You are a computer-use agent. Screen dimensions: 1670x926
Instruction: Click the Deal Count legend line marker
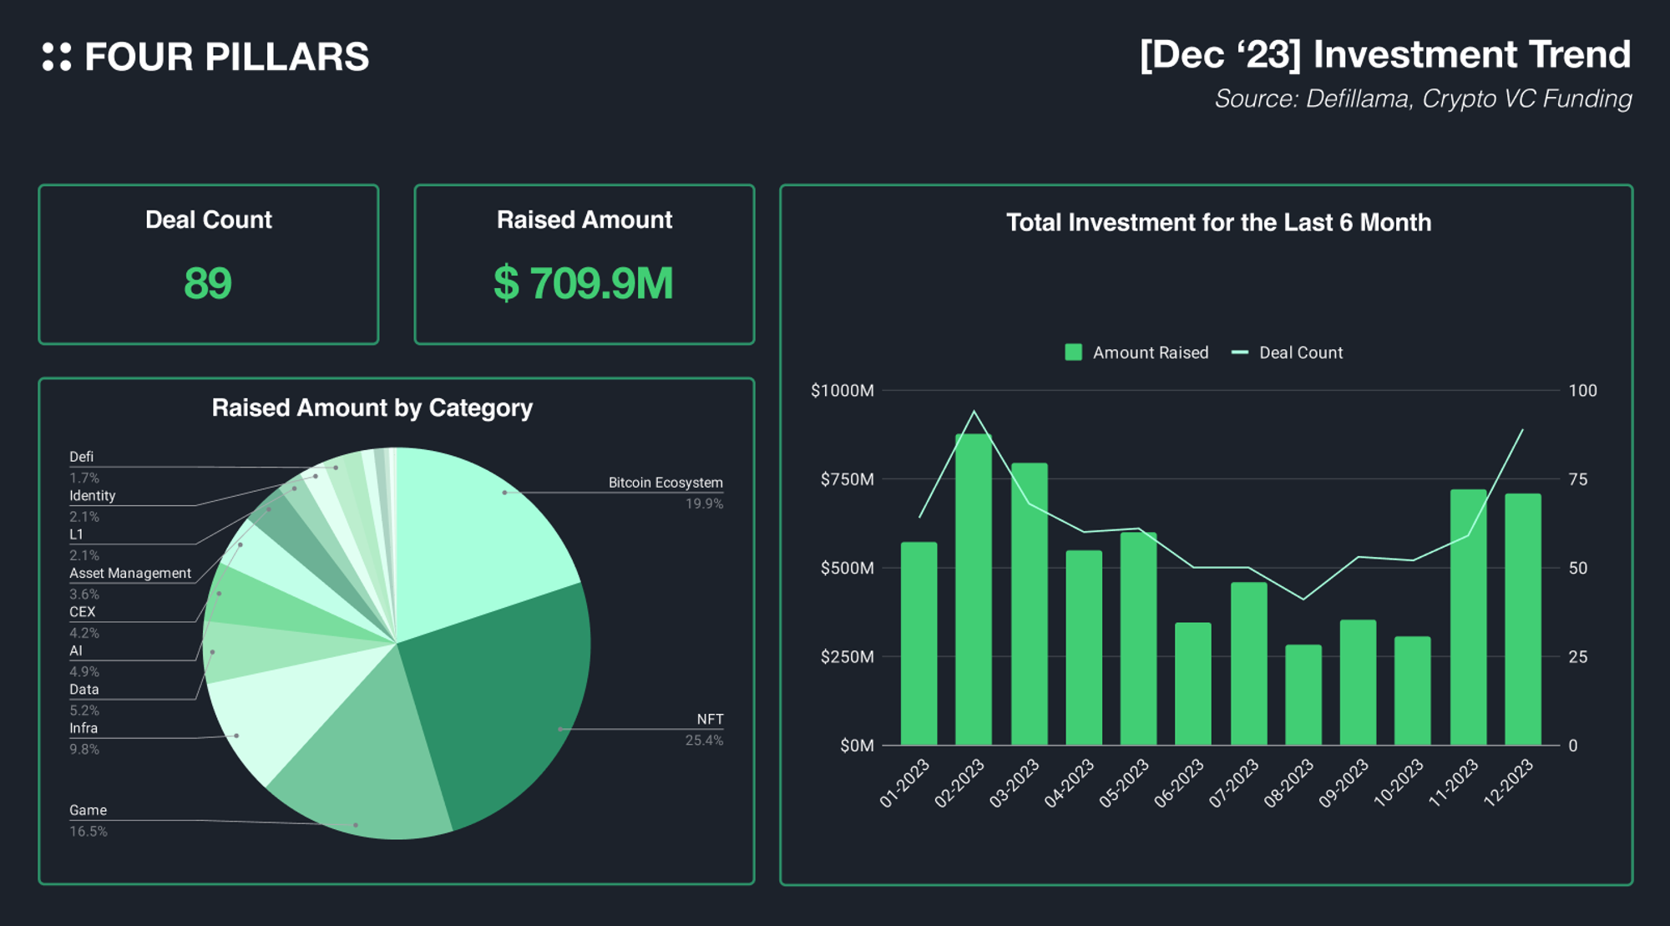tap(1239, 352)
